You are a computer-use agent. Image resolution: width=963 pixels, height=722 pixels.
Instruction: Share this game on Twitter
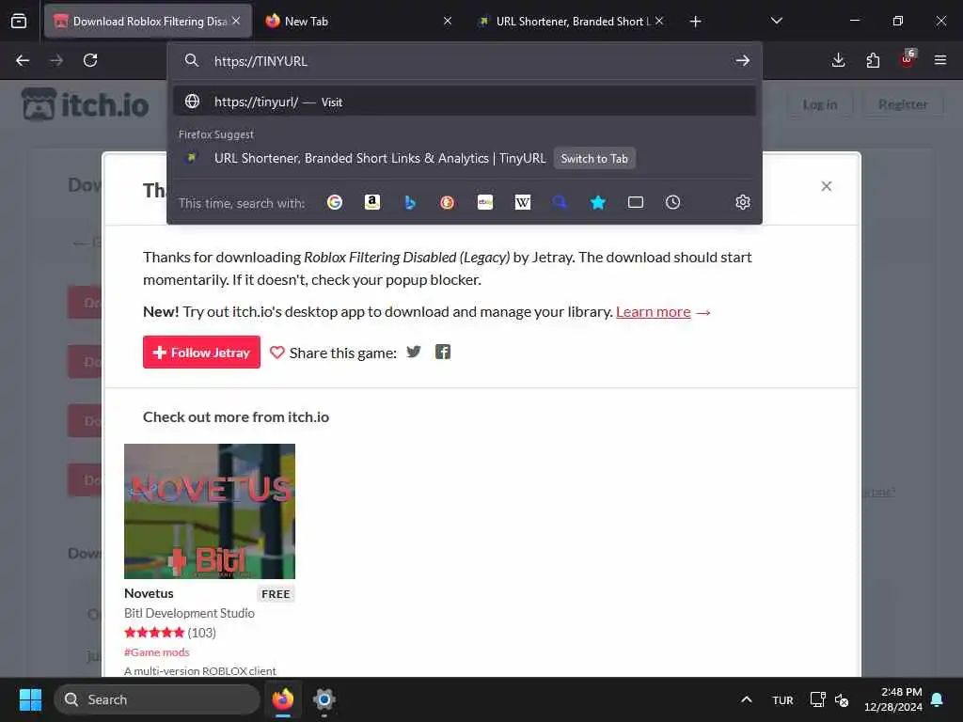coord(414,352)
